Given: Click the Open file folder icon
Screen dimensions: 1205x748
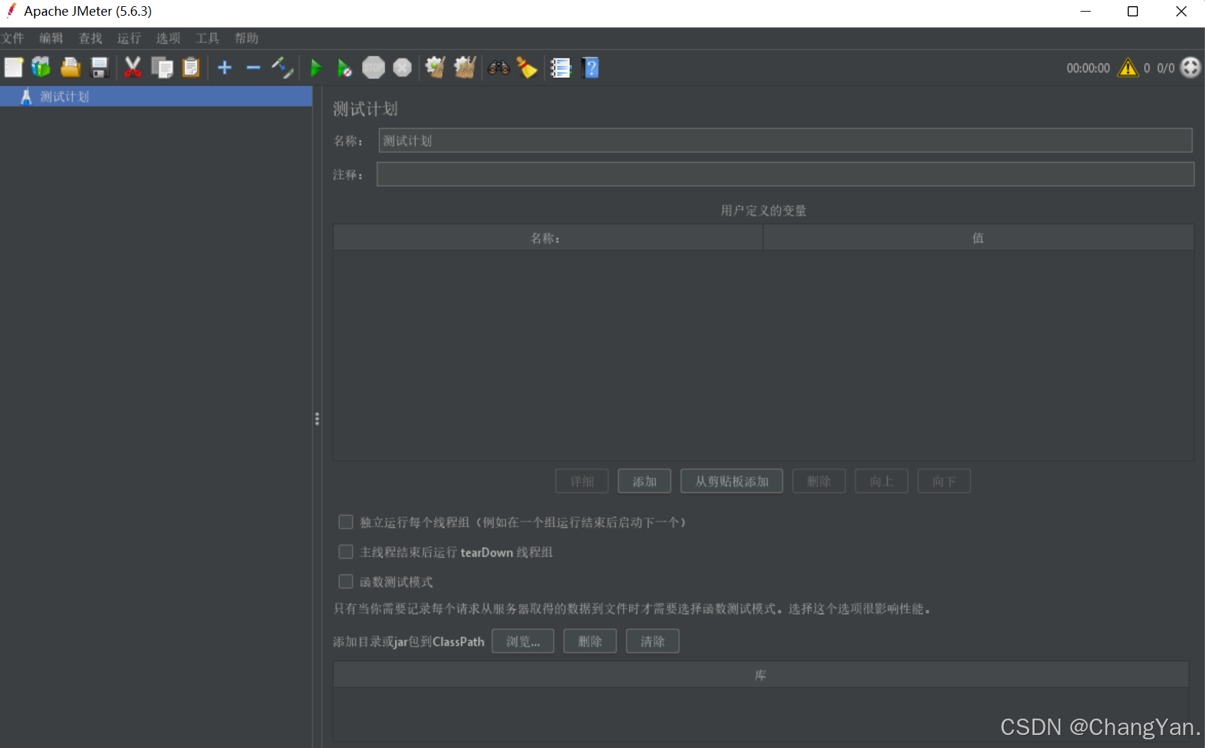Looking at the screenshot, I should tap(70, 68).
